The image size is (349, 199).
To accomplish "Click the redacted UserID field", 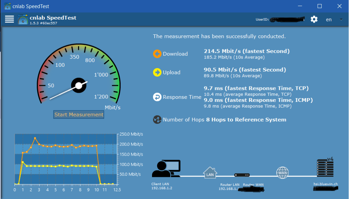I will [287, 19].
